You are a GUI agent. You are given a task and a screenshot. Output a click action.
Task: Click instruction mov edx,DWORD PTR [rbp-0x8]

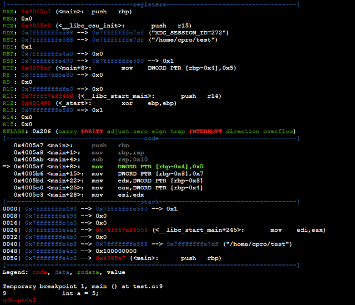[x=147, y=181]
